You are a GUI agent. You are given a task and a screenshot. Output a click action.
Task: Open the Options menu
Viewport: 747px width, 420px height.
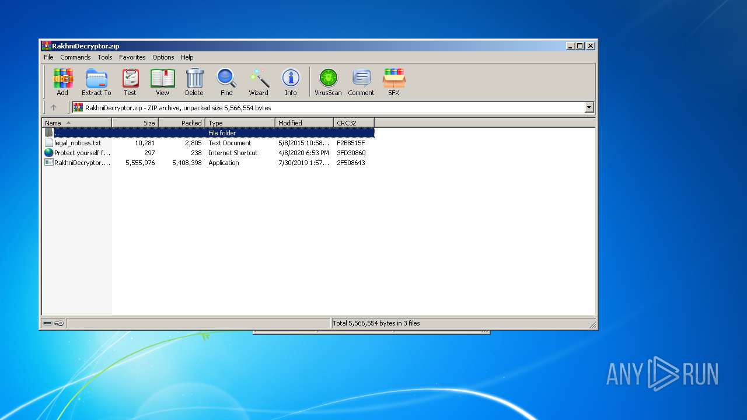[x=163, y=57]
